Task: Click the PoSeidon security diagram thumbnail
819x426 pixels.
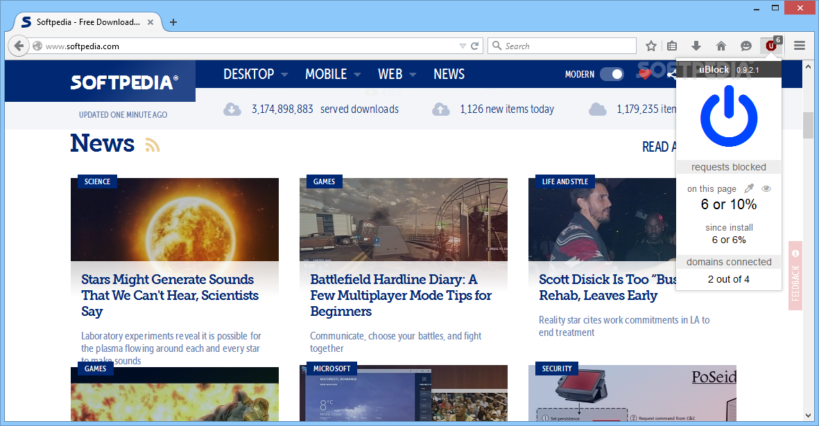Action: (x=632, y=393)
